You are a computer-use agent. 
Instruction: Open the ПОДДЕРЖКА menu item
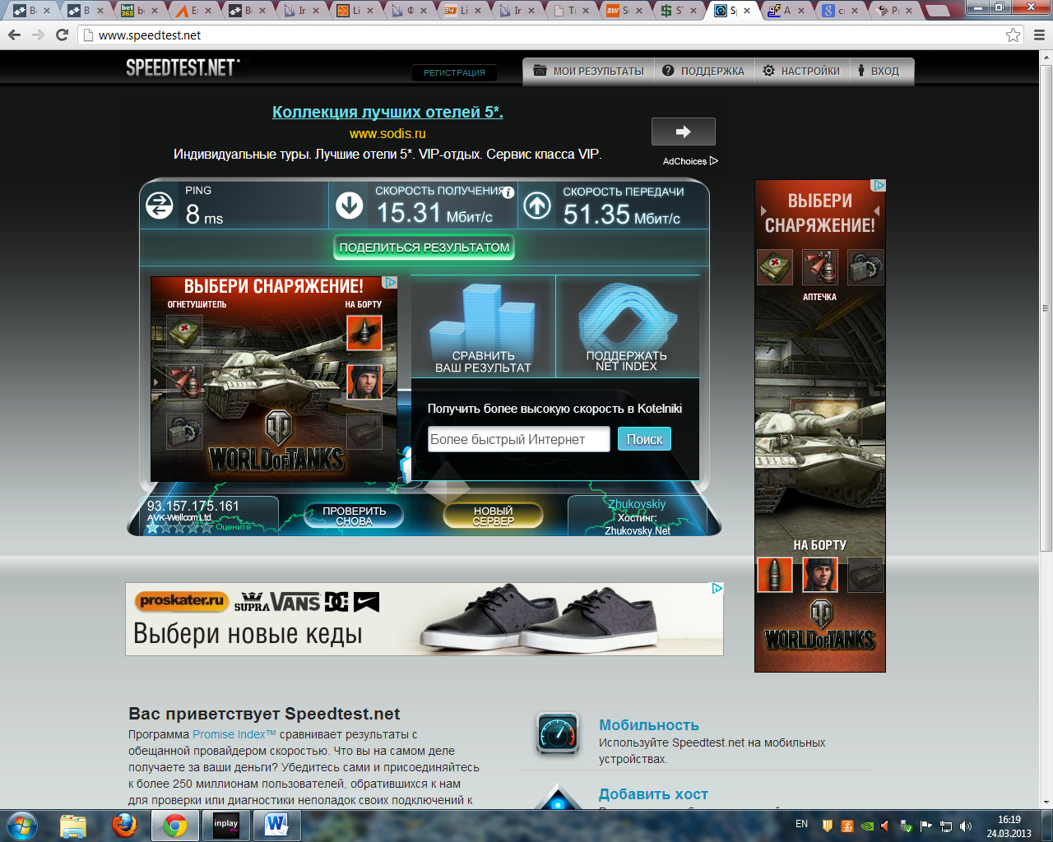[x=703, y=71]
